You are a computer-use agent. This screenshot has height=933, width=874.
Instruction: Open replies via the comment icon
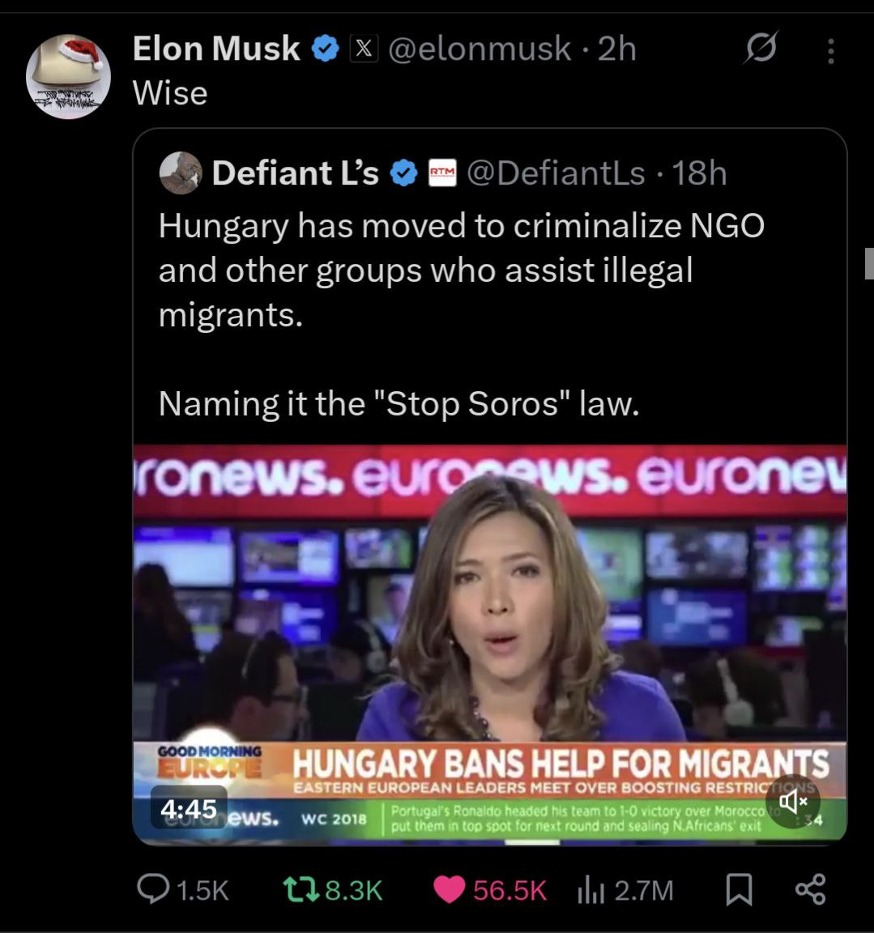(x=150, y=890)
